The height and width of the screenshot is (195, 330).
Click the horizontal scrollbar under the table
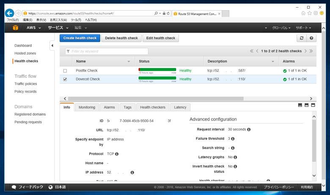[x=156, y=99]
